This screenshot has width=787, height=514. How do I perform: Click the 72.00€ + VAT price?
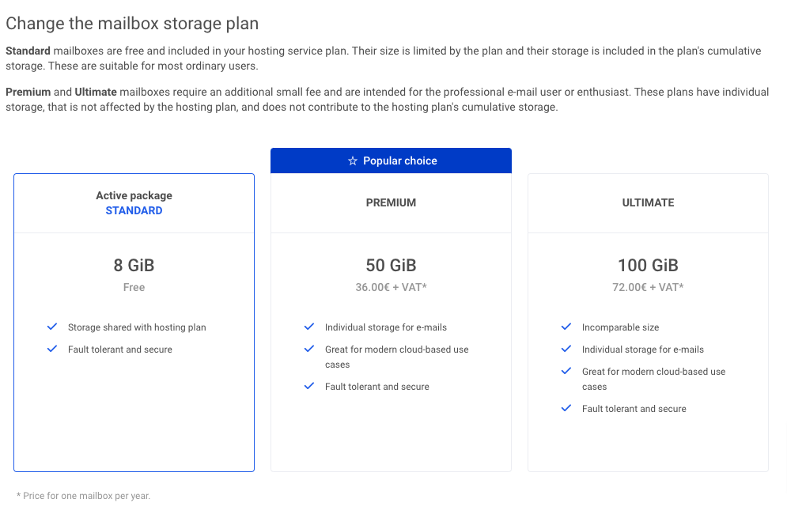pyautogui.click(x=648, y=287)
